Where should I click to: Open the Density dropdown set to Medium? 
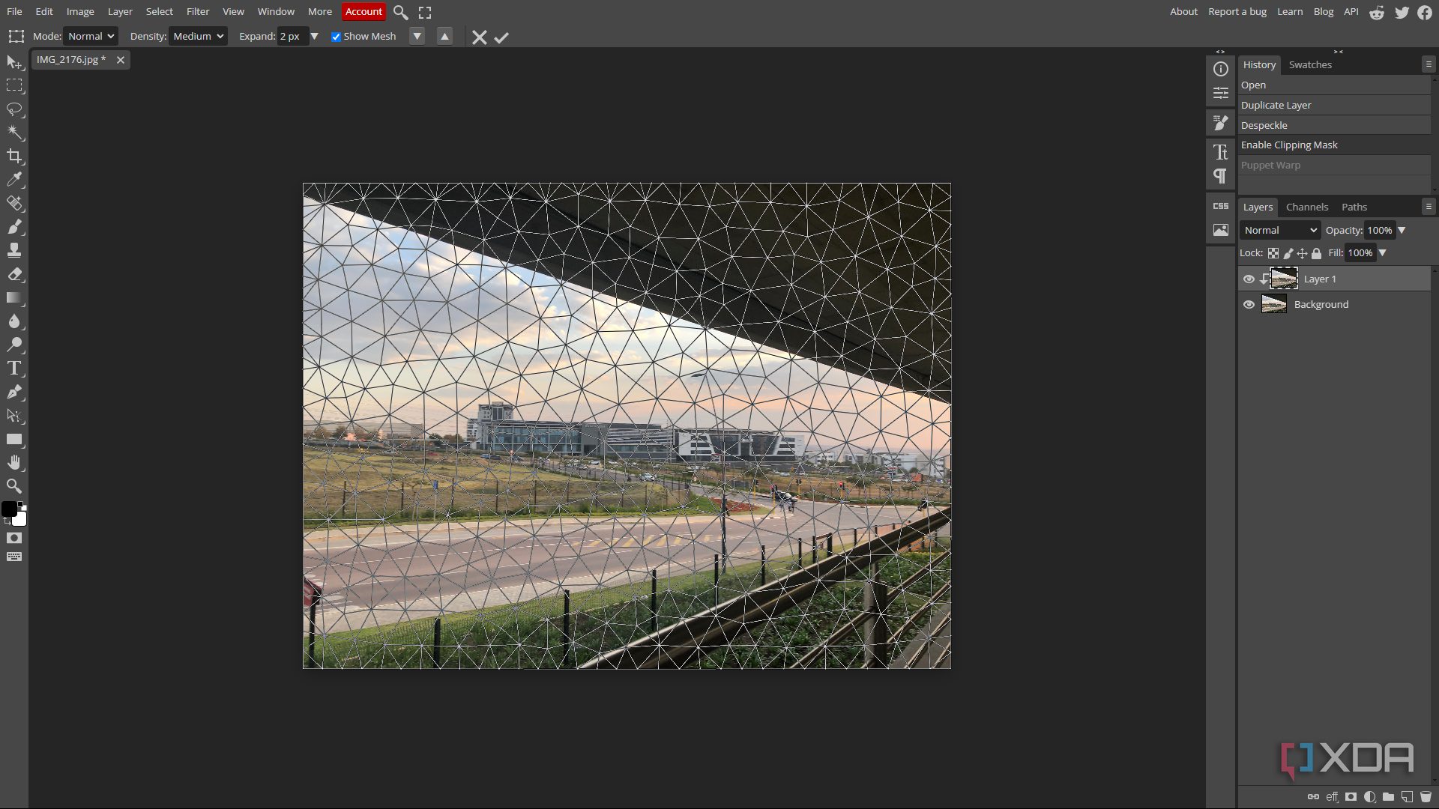click(198, 37)
